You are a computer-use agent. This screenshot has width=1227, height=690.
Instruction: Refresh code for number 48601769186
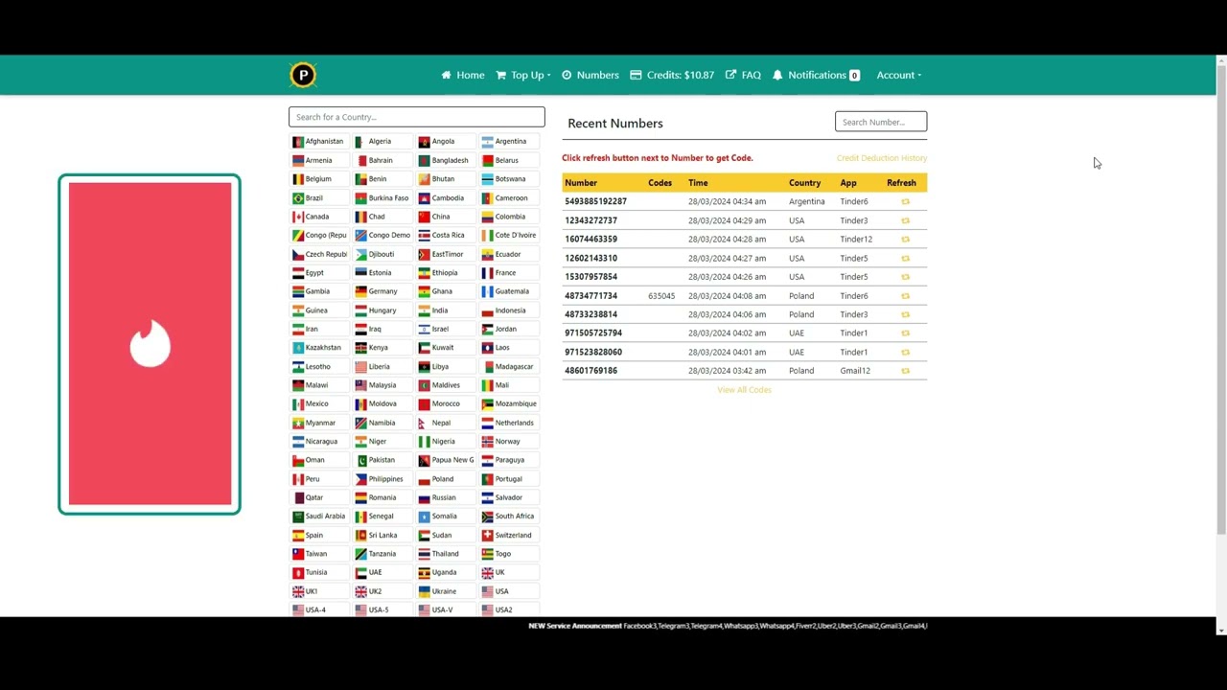click(905, 371)
